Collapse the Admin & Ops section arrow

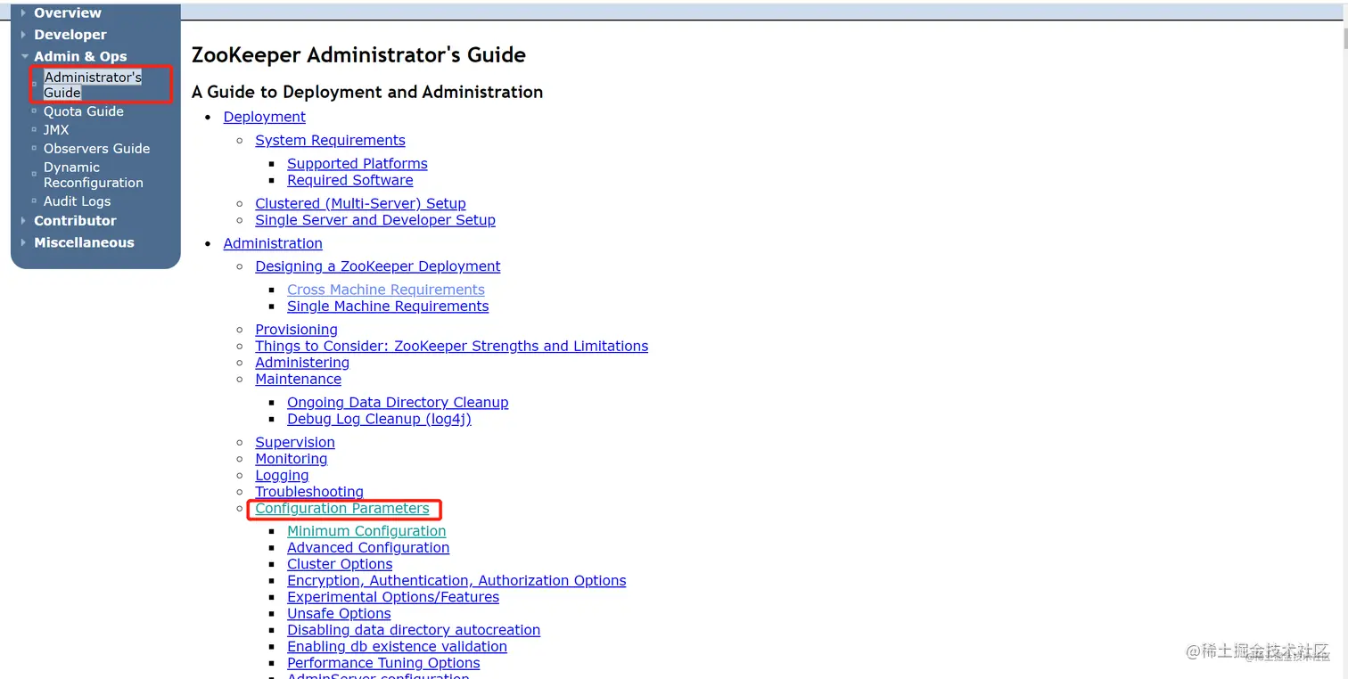coord(24,56)
